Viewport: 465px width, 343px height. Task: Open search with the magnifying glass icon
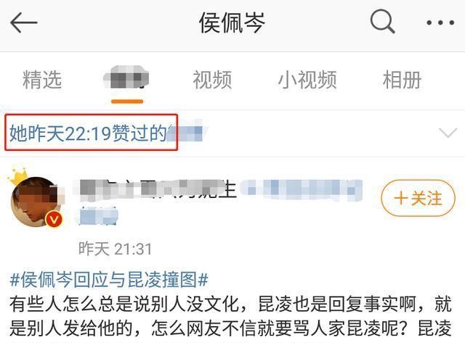(383, 21)
